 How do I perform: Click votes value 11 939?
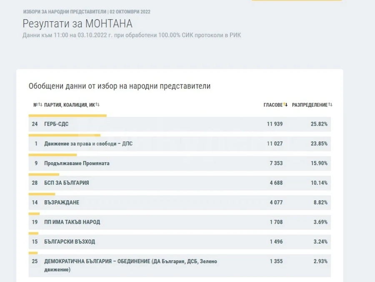275,124
